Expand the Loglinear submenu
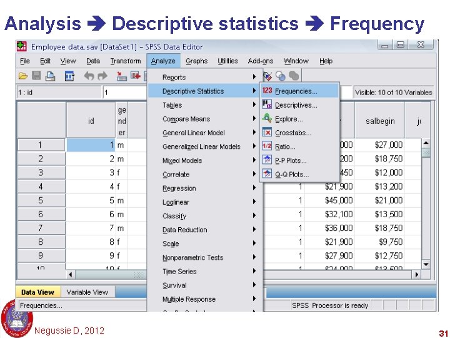Screen dimensions: 450x338 point(205,202)
